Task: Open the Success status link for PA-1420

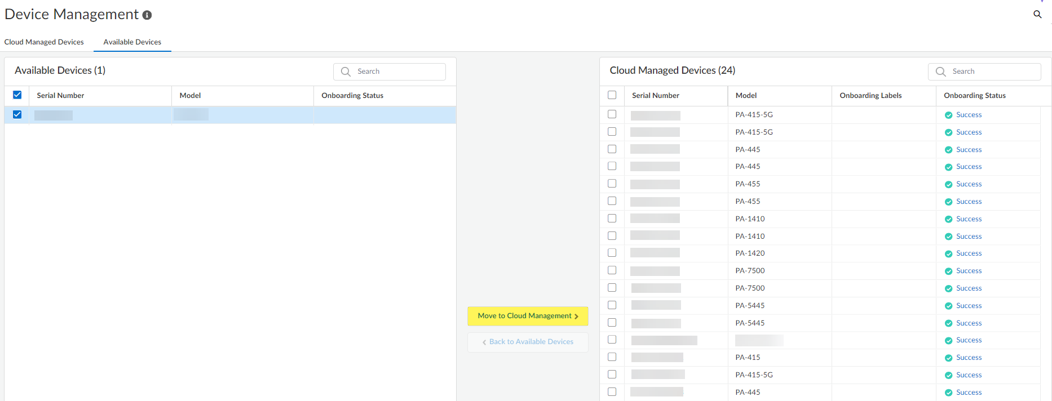Action: pos(969,253)
